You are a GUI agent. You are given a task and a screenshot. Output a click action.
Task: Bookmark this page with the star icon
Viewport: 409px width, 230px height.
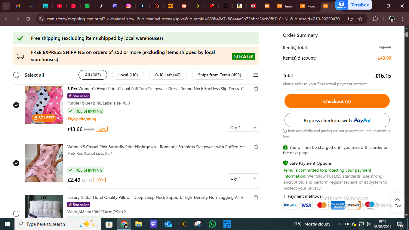(360, 19)
